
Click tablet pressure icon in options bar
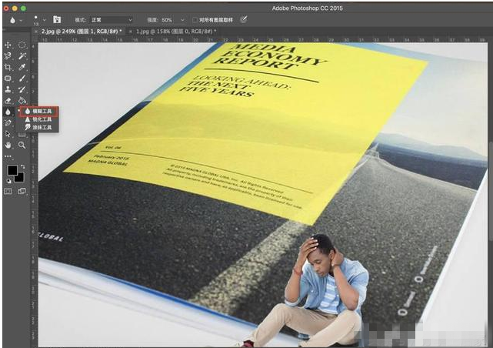pos(243,19)
